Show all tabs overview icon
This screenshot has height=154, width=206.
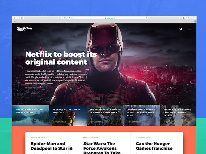tap(194, 18)
